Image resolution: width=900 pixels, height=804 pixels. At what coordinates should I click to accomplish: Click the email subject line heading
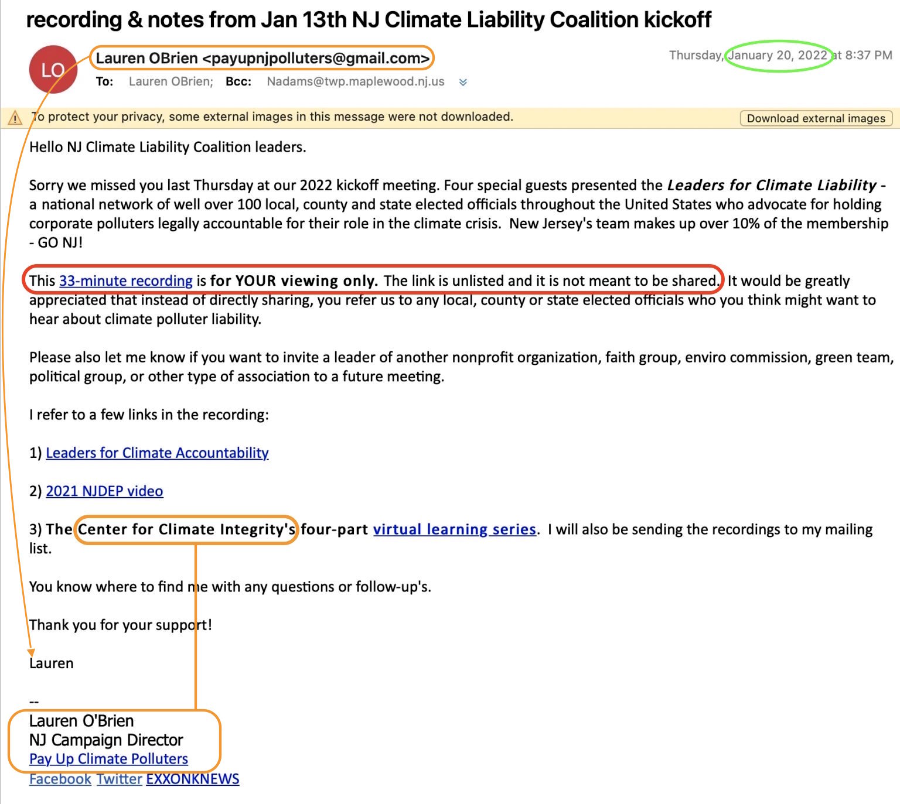(368, 20)
